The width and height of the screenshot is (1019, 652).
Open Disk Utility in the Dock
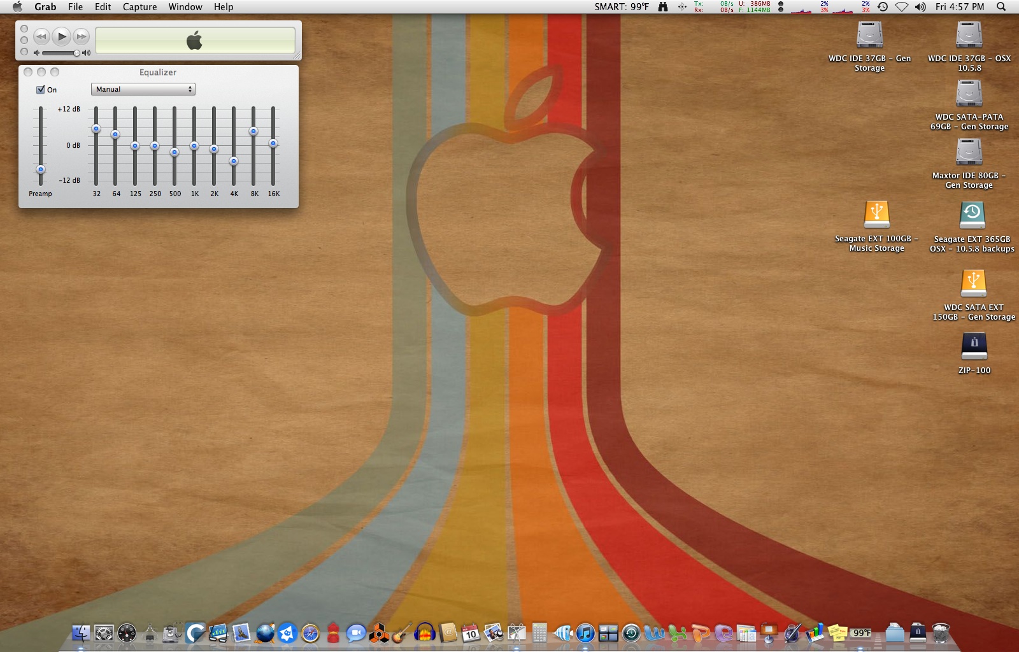point(173,633)
